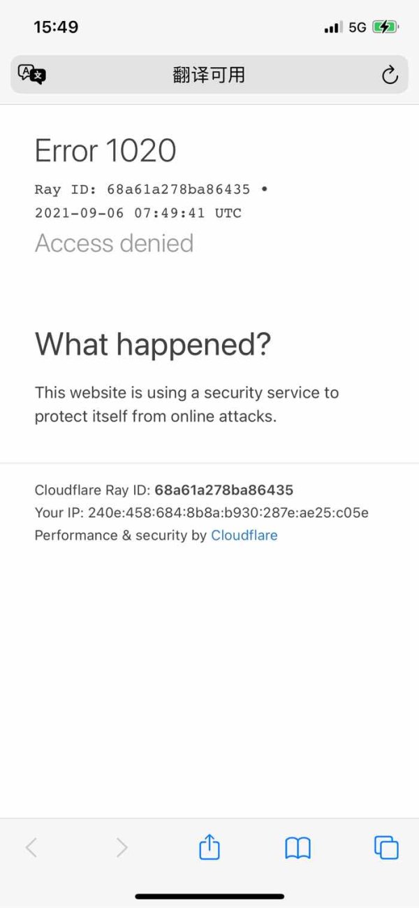The height and width of the screenshot is (908, 419).
Task: Click the 2021-09-06 UTC timestamp
Action: click(x=138, y=213)
